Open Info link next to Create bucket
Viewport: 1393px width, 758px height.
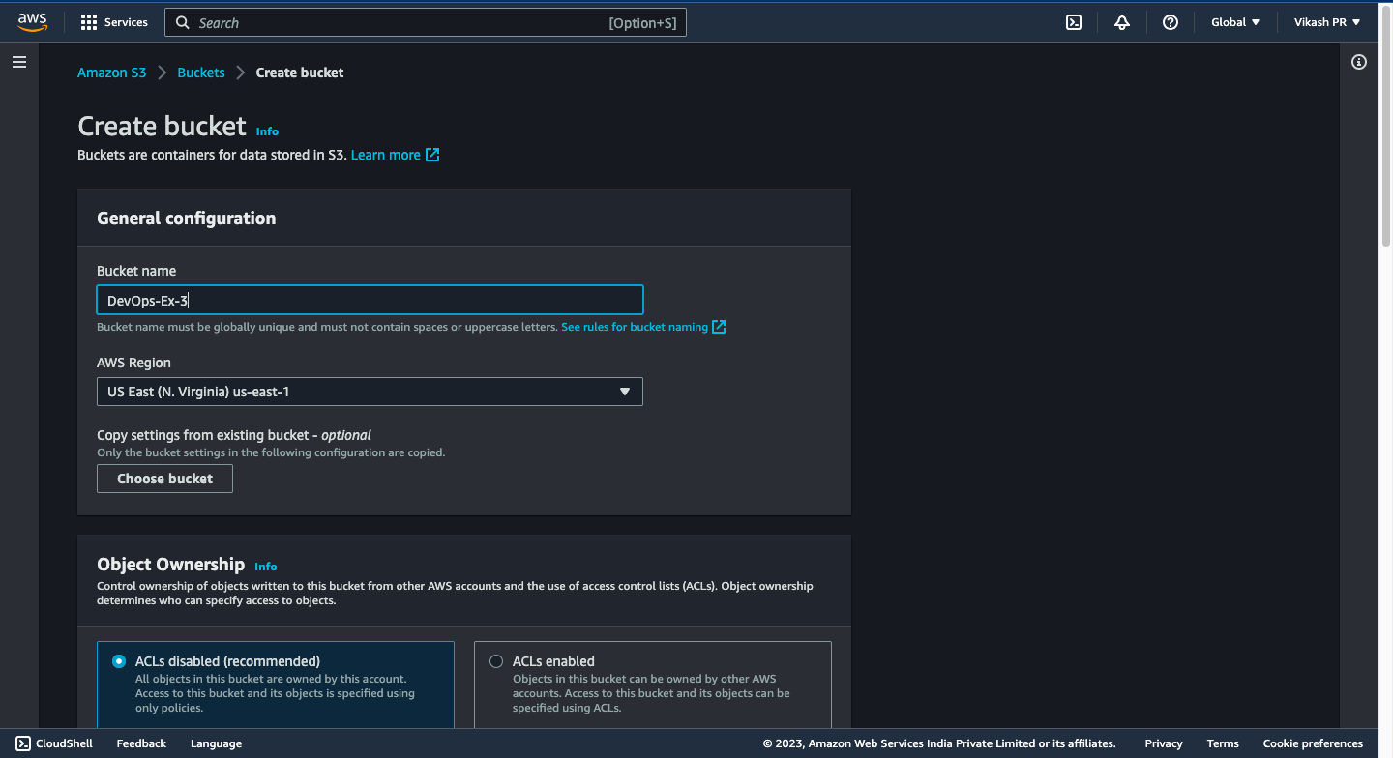[267, 131]
